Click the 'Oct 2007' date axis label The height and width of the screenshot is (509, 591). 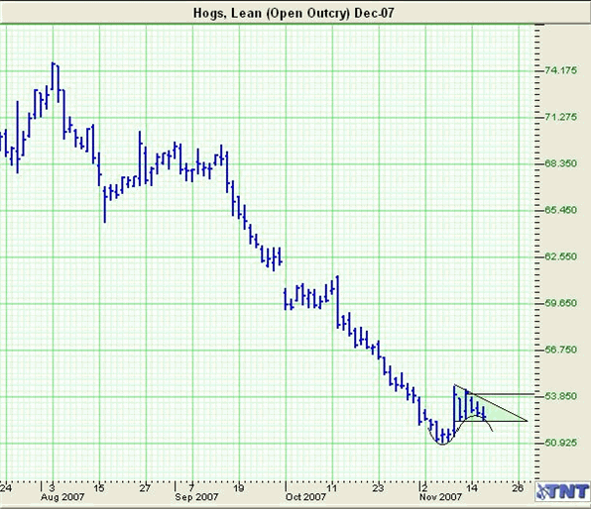(305, 497)
